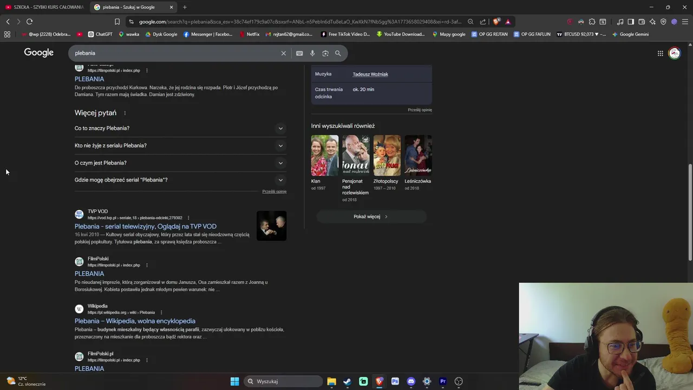Open options menu for Wikipedia result
Viewport: 693px width, 390px height.
coord(161,313)
